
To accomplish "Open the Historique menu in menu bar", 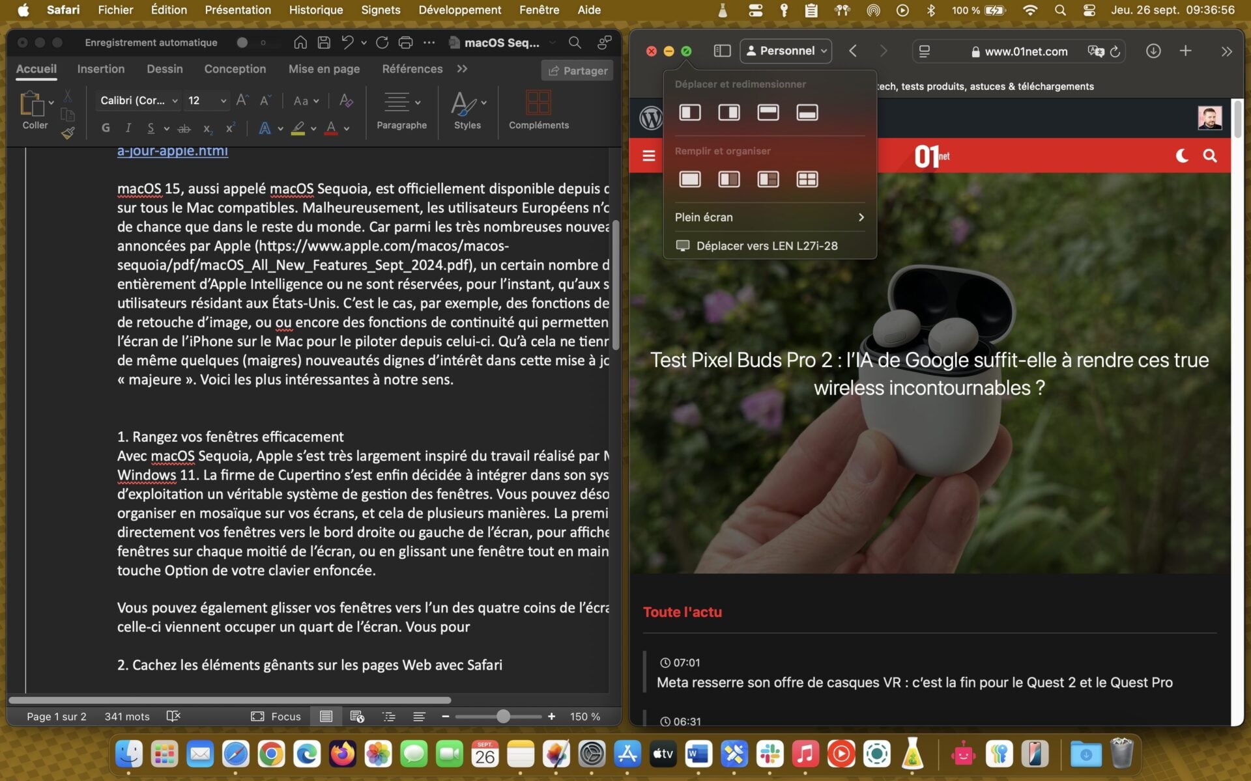I will coord(316,10).
